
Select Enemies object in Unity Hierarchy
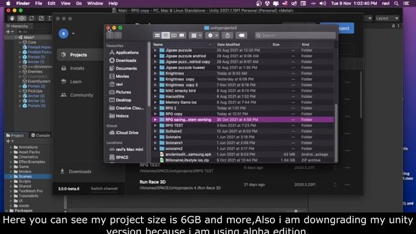tap(34, 71)
